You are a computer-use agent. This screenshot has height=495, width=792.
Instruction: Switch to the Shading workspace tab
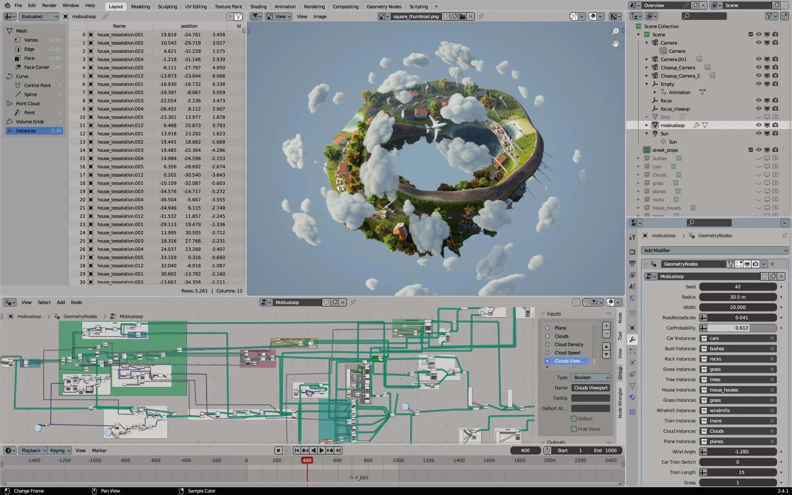coord(258,6)
